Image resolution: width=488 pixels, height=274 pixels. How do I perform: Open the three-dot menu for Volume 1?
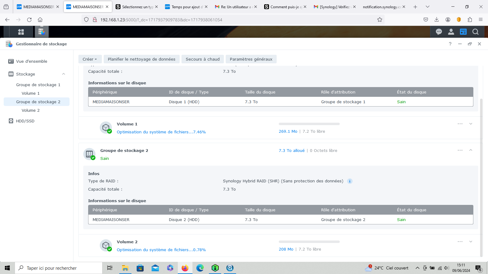pyautogui.click(x=460, y=124)
